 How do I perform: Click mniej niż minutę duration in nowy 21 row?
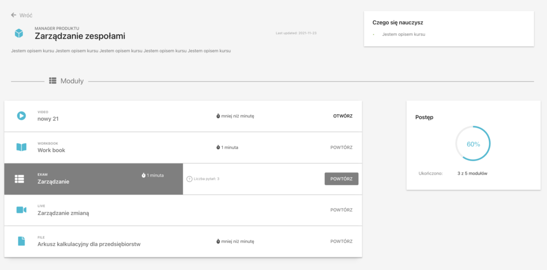(x=238, y=116)
